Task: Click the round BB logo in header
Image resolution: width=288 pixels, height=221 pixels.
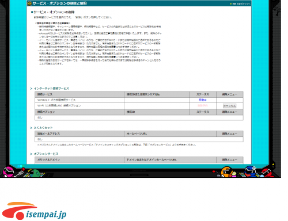Action: pyautogui.click(x=29, y=3)
